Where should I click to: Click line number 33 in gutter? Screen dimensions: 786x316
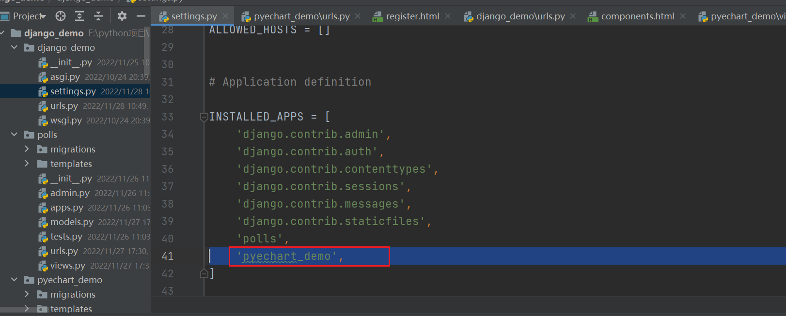(x=167, y=117)
